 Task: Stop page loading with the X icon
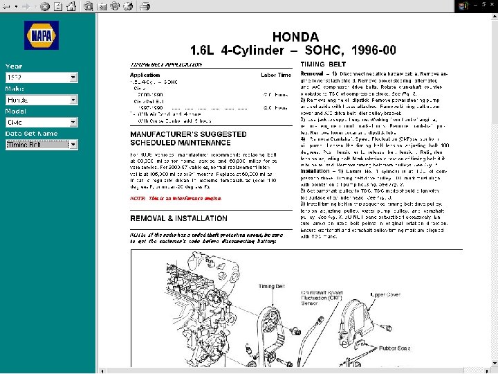(x=45, y=6)
